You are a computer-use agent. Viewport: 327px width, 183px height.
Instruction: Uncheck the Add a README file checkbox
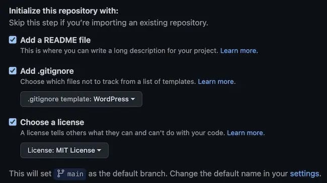(x=13, y=40)
